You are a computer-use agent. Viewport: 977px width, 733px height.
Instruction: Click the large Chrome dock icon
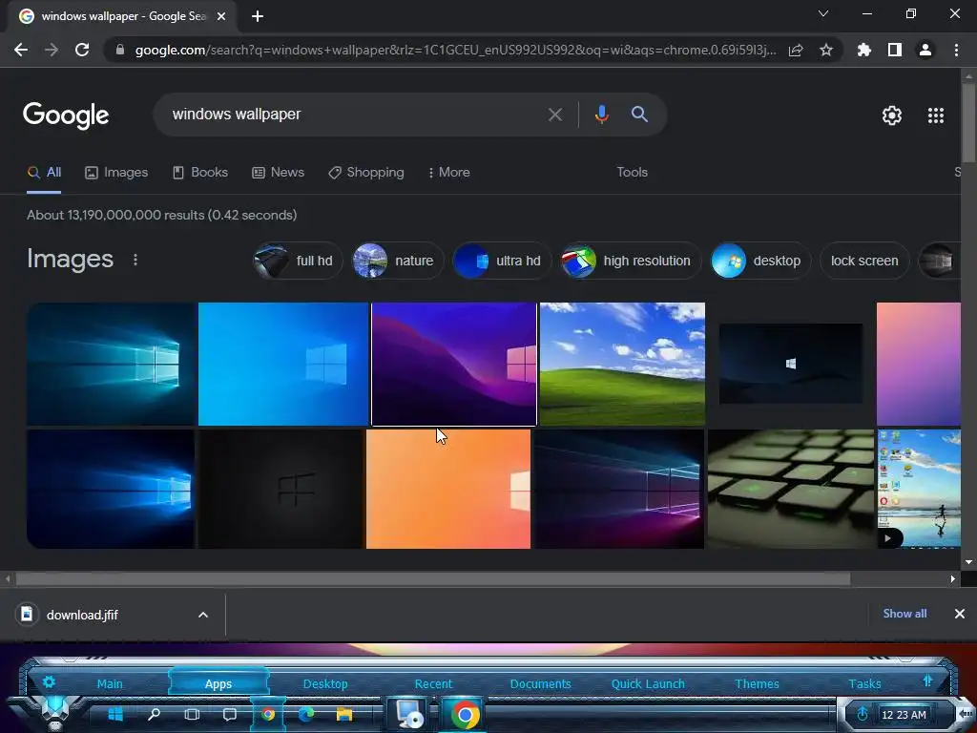[465, 714]
